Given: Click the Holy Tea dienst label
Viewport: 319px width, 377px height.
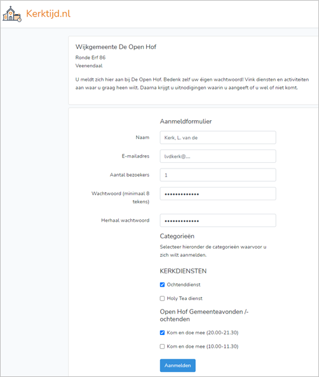Looking at the screenshot, I should (185, 298).
